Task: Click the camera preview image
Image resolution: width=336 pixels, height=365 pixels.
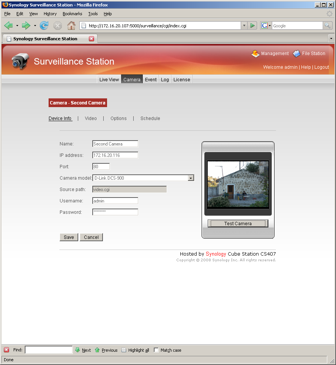Action: [x=238, y=184]
